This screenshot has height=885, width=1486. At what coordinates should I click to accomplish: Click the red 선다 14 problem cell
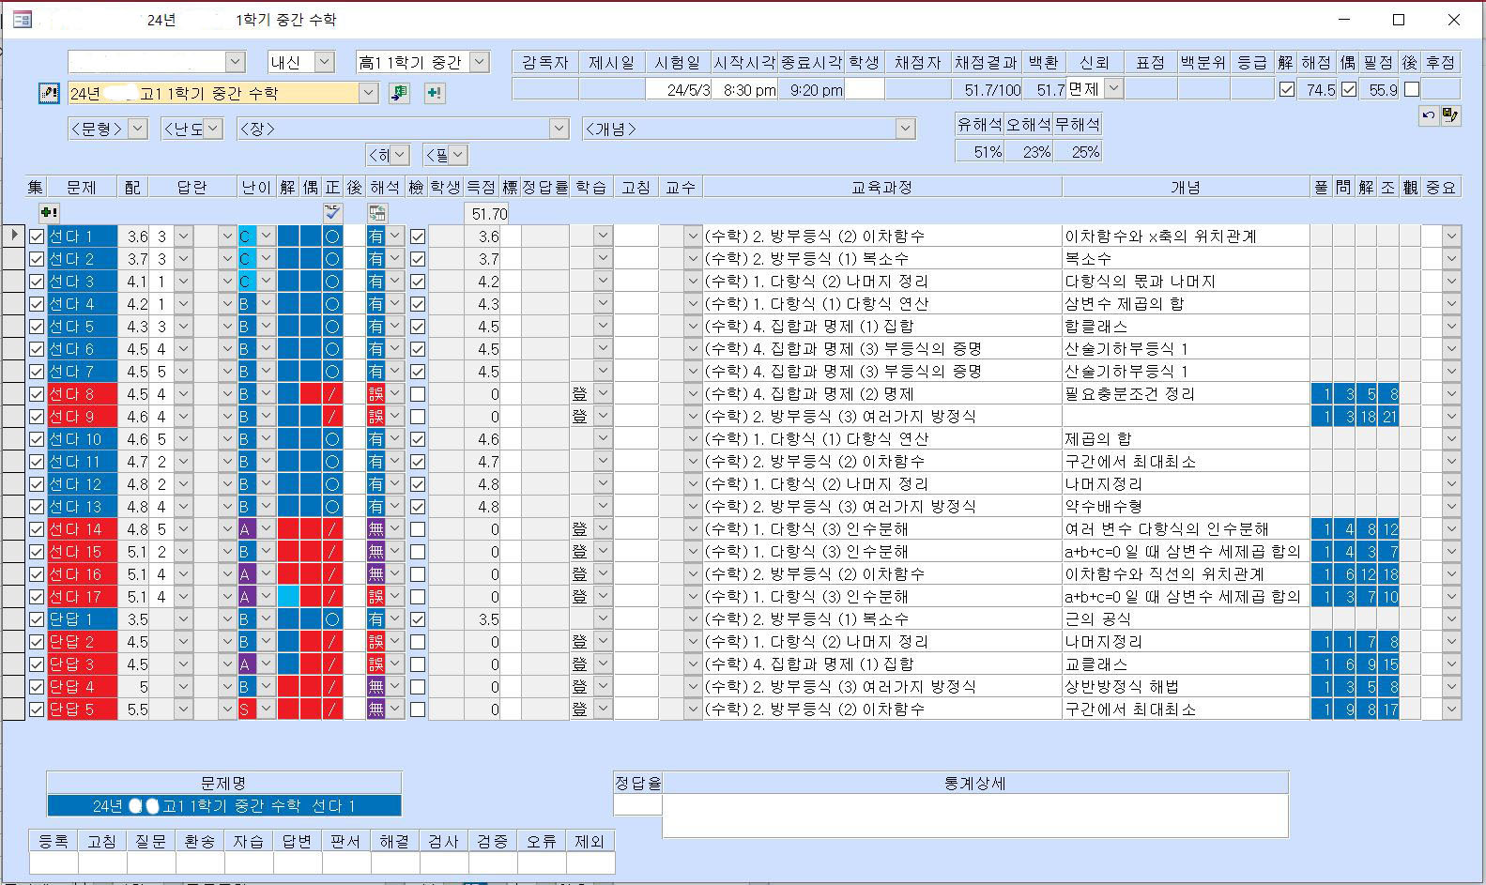pos(83,529)
